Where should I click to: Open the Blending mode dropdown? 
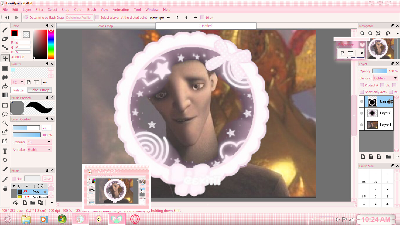386,78
